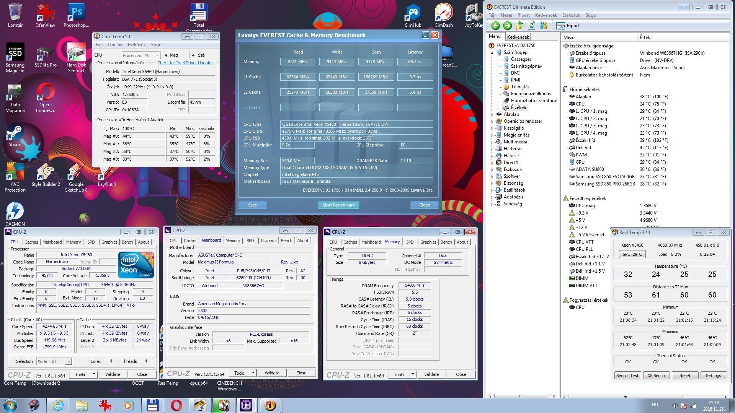Viewport: 735px width, 413px height.
Task: Click EVEREST's folder Up level icon
Action: [519, 26]
